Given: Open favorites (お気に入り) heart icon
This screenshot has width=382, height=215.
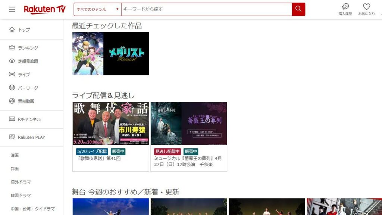Looking at the screenshot, I should tap(366, 9).
